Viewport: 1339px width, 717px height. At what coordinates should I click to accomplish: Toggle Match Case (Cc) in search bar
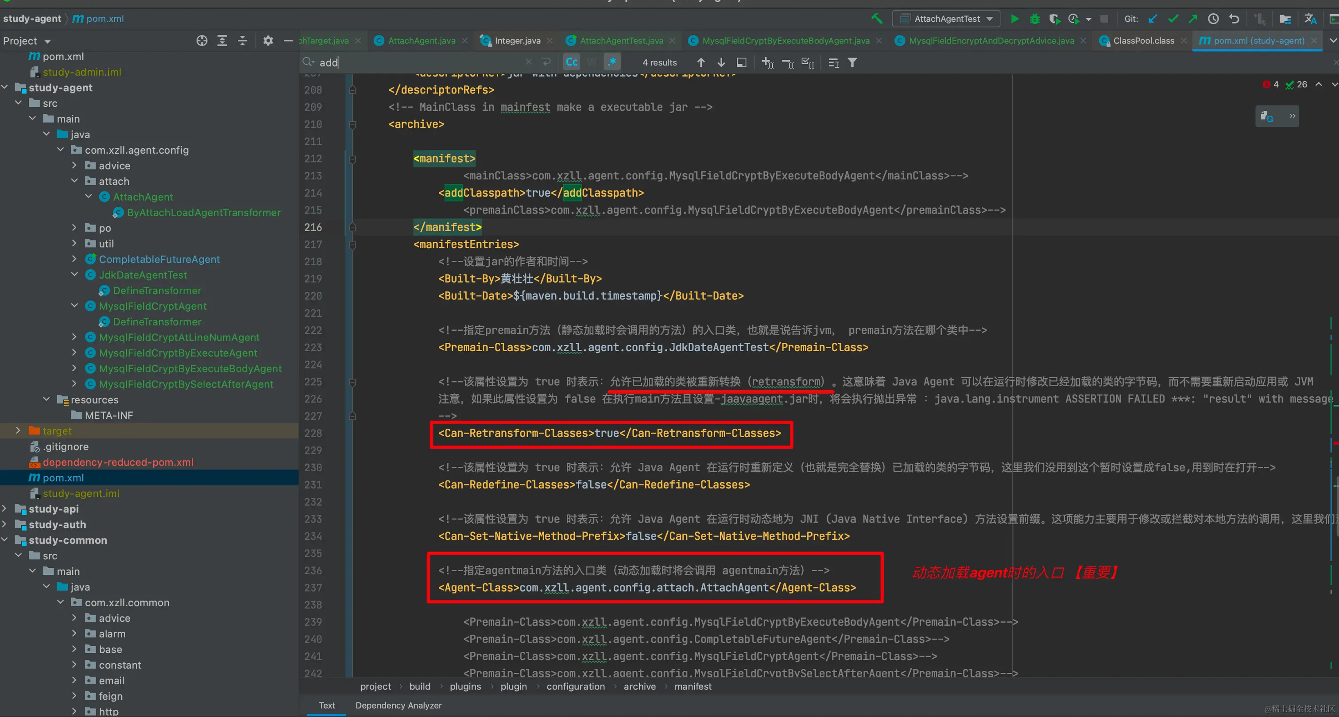[x=572, y=62]
